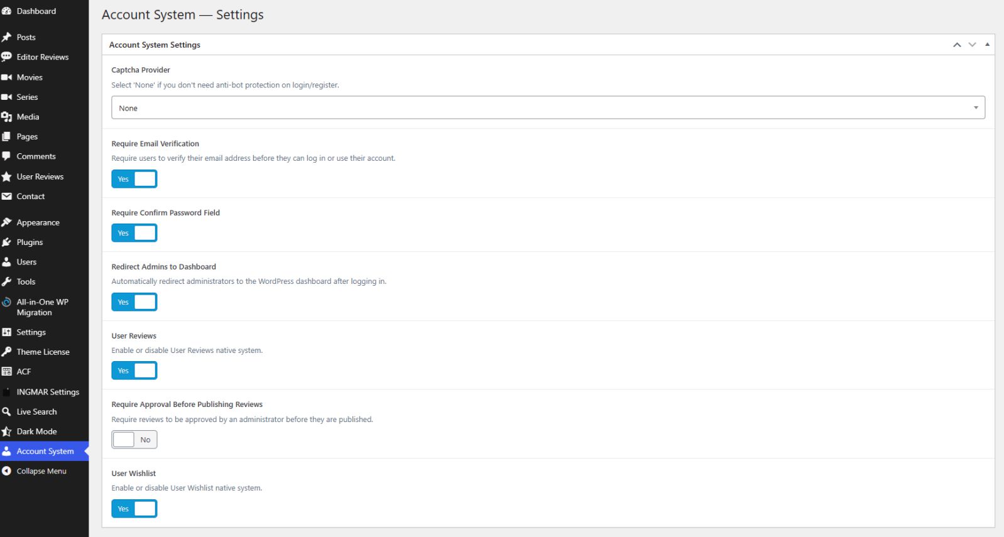Click the Settings sliders icon
Viewport: 1004px width, 537px height.
pos(6,332)
